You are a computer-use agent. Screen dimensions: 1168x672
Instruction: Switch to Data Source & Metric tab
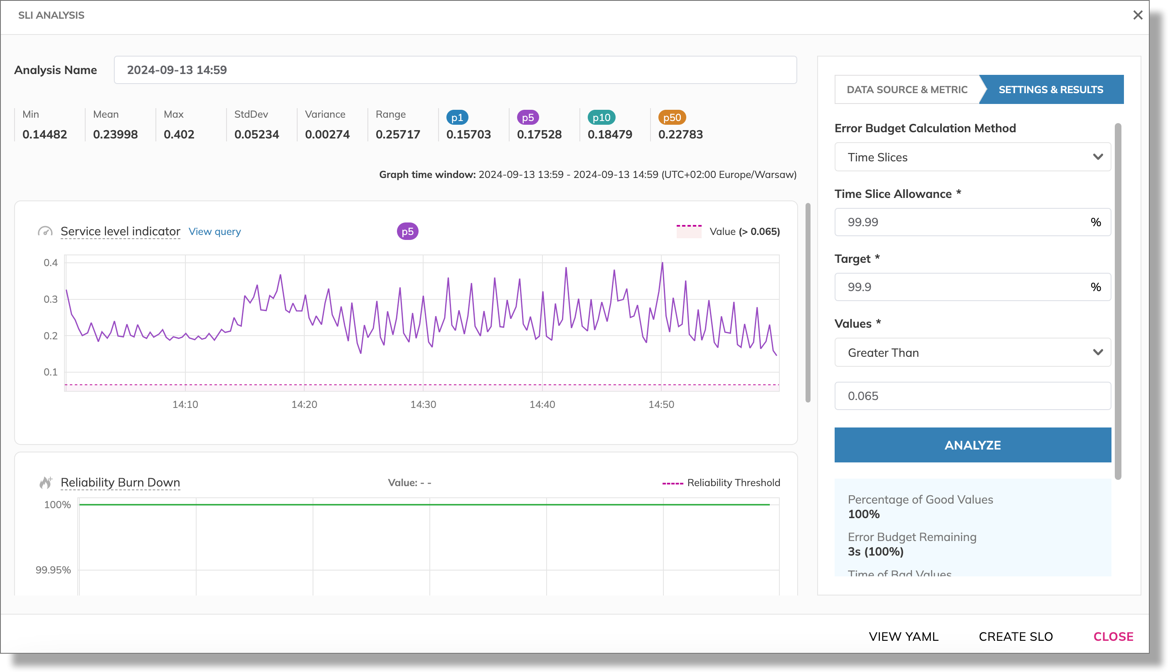tap(907, 89)
